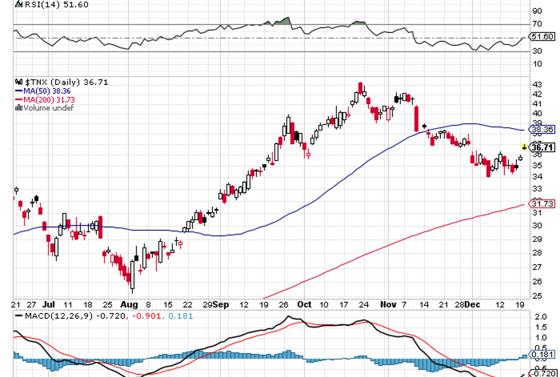Click the blue MA(50) legend line swatch
The width and height of the screenshot is (560, 377).
pos(18,91)
